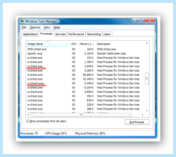
Task: Toggle Show processes from all users checkbox
Action: pyautogui.click(x=28, y=121)
